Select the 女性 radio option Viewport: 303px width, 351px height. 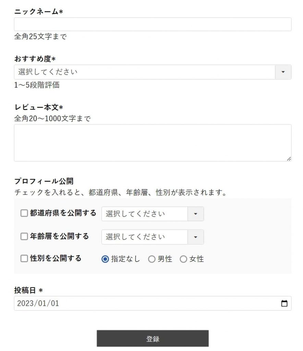(x=183, y=259)
